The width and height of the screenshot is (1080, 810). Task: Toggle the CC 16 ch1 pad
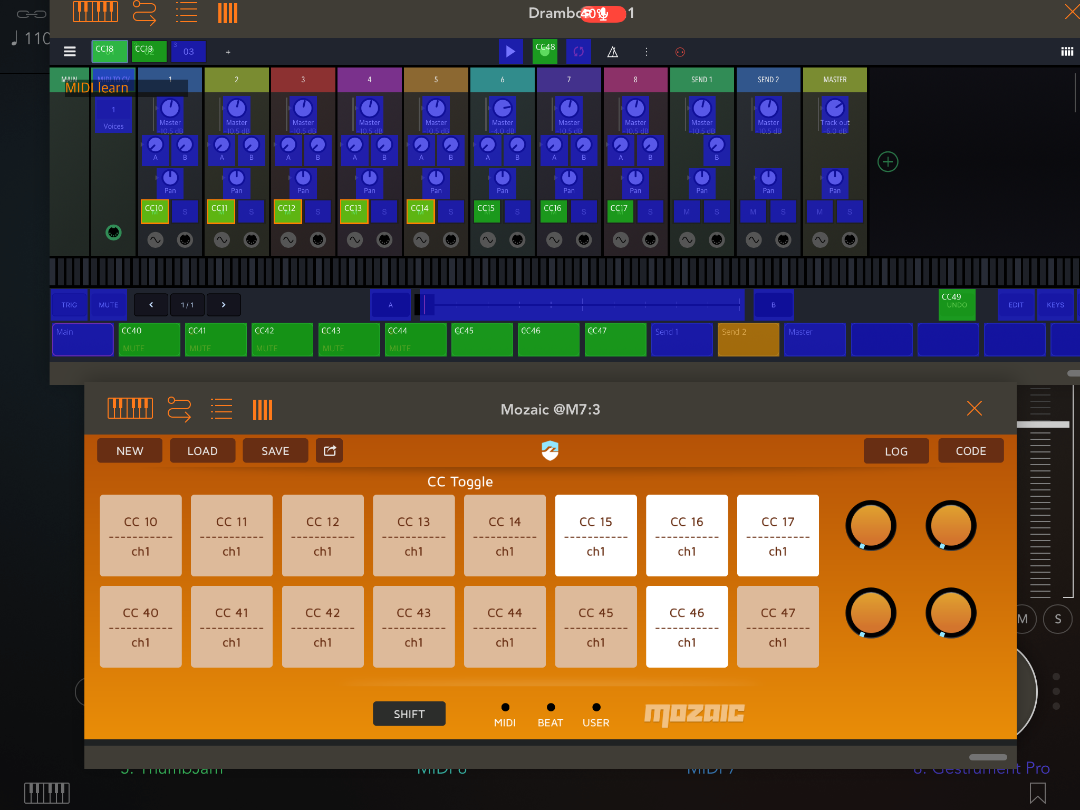[687, 535]
